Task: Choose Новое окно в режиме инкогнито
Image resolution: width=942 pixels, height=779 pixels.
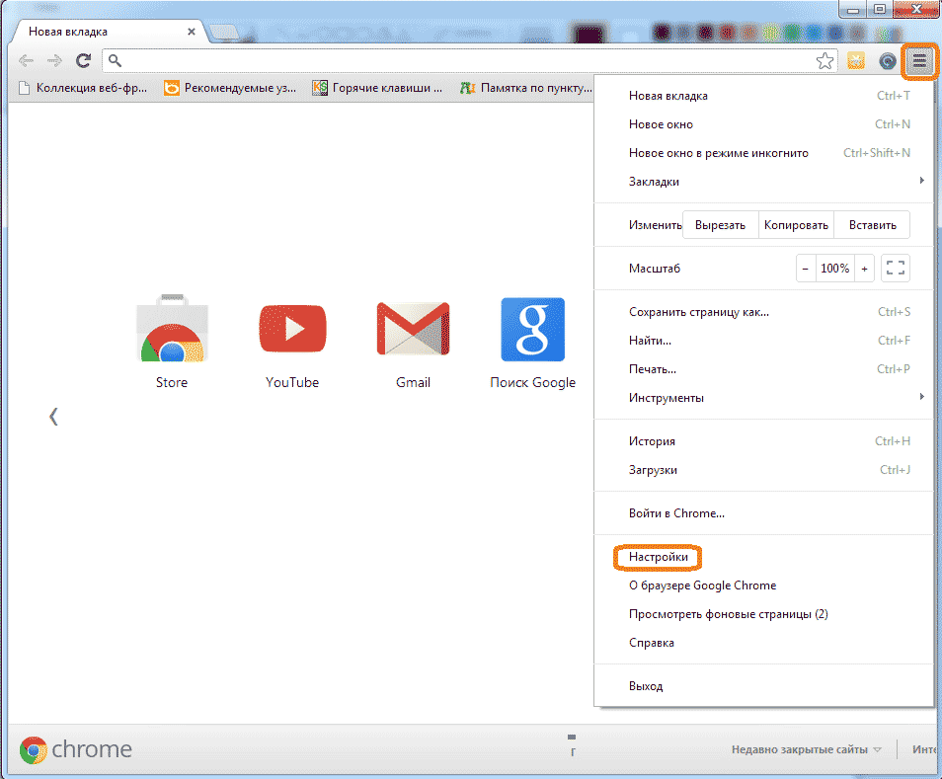Action: coord(718,153)
